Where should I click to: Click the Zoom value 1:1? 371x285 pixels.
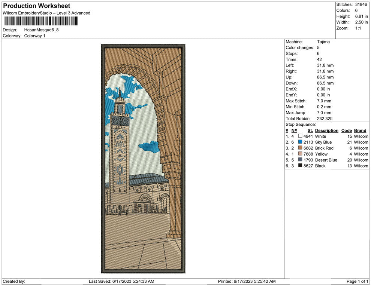click(358, 28)
